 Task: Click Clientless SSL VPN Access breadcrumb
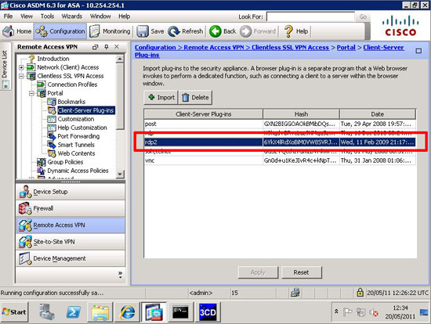tap(290, 48)
